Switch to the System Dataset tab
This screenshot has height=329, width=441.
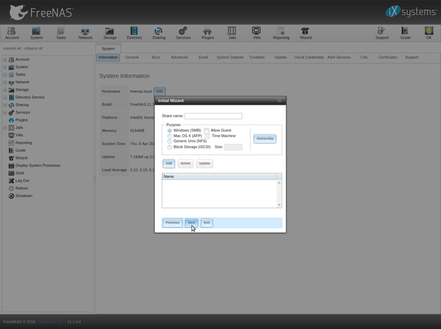point(230,57)
